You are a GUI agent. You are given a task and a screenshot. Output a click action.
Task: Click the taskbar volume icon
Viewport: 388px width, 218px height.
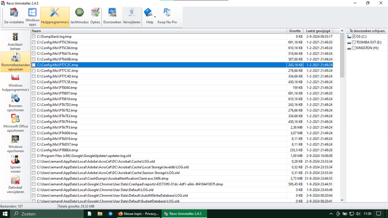(x=358, y=214)
